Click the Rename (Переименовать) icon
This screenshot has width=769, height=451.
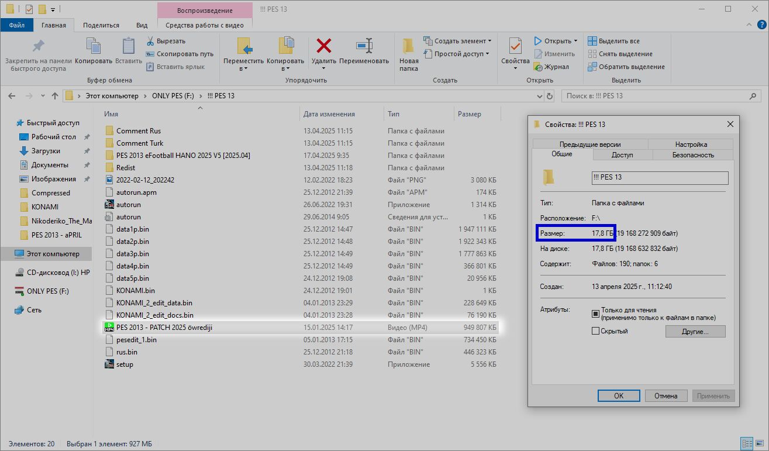364,46
